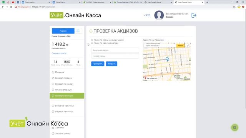246x138 pixels.
Task: Switch to the inactive Учет.Онлайн Касса tab
Action: point(158,2)
